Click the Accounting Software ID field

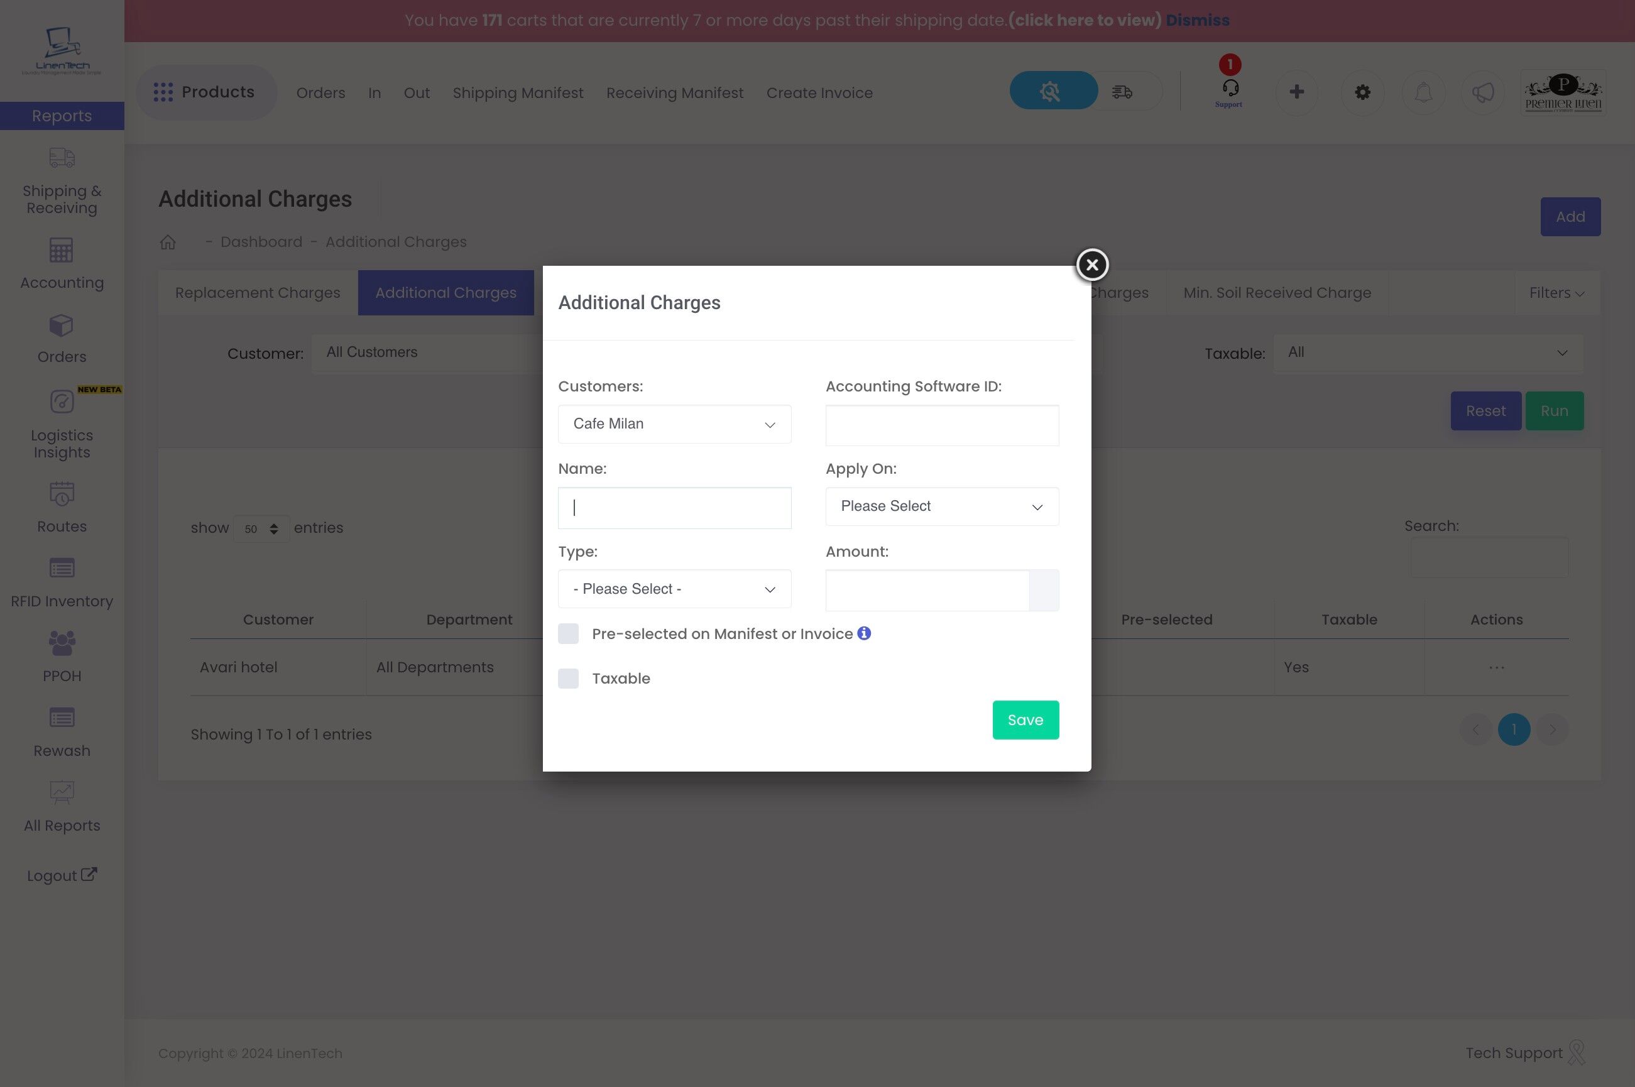pyautogui.click(x=941, y=425)
